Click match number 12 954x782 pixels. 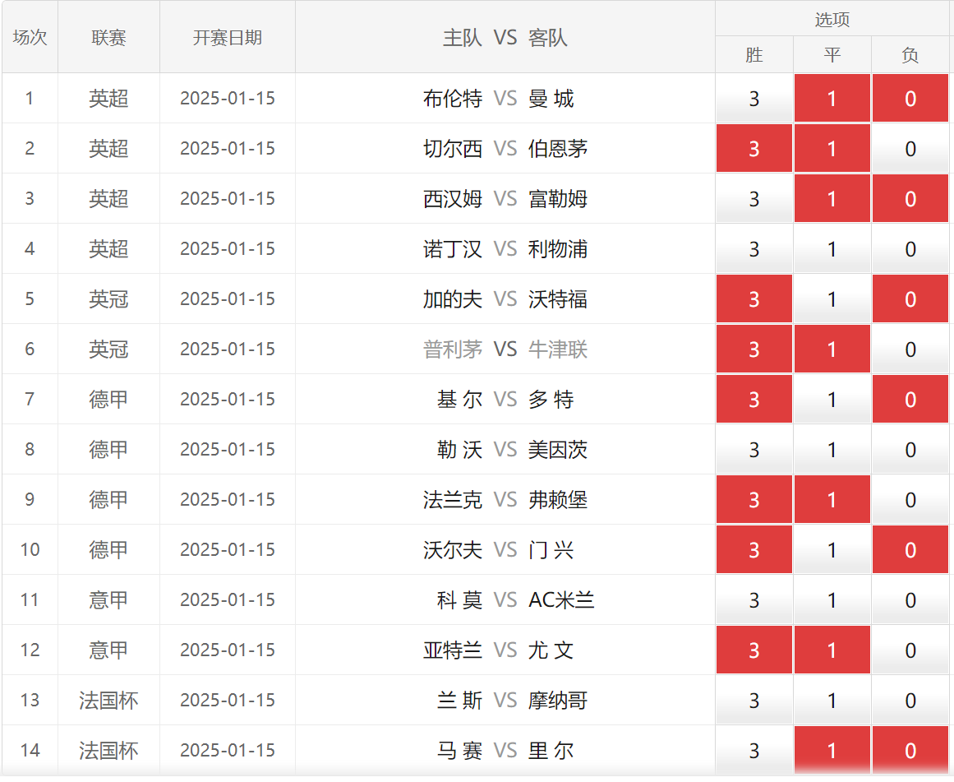pos(30,650)
